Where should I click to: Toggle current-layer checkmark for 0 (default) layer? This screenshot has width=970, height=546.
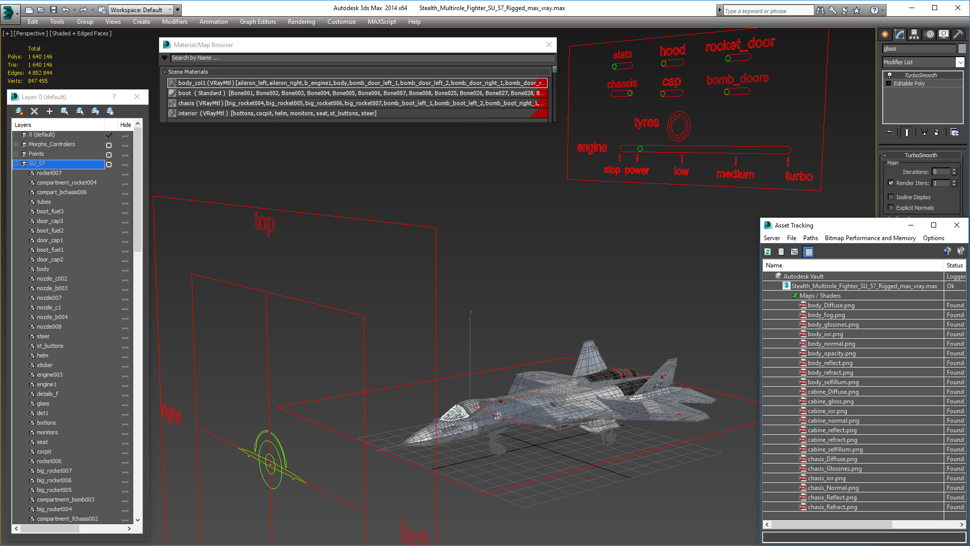(x=109, y=135)
